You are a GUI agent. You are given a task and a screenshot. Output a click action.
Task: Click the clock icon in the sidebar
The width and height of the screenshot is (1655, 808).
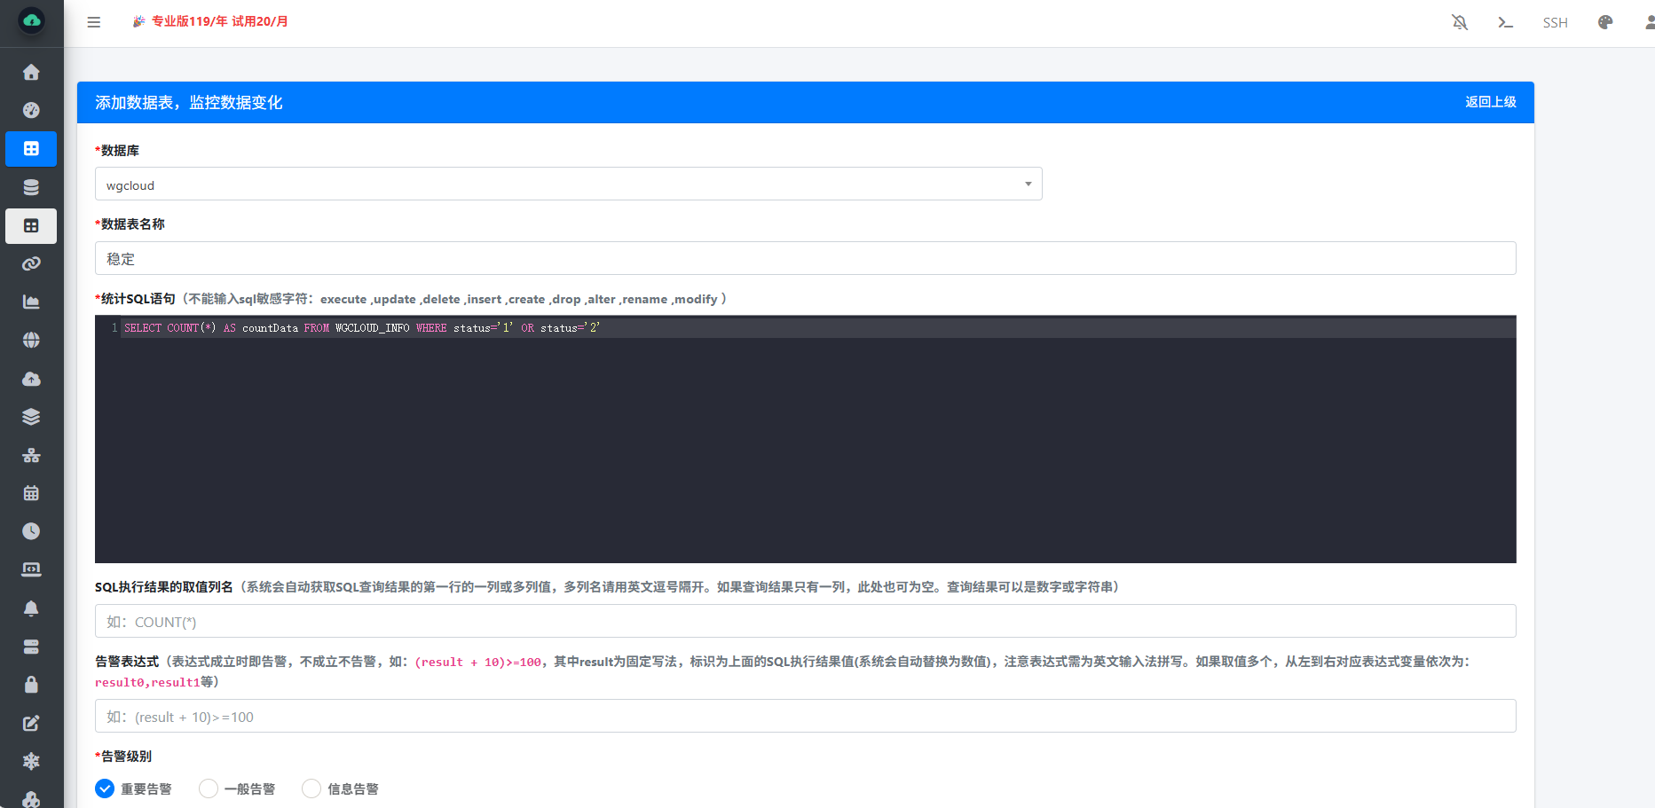[31, 531]
